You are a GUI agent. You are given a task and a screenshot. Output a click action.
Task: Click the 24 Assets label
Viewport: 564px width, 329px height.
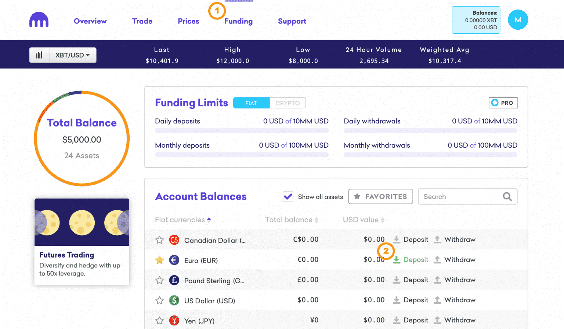coord(82,156)
